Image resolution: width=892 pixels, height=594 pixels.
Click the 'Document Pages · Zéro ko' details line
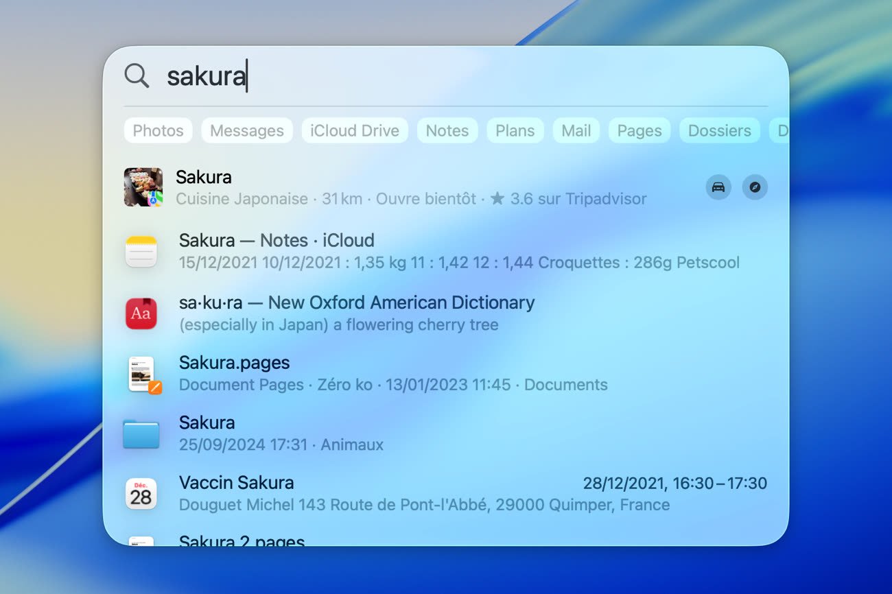point(393,385)
